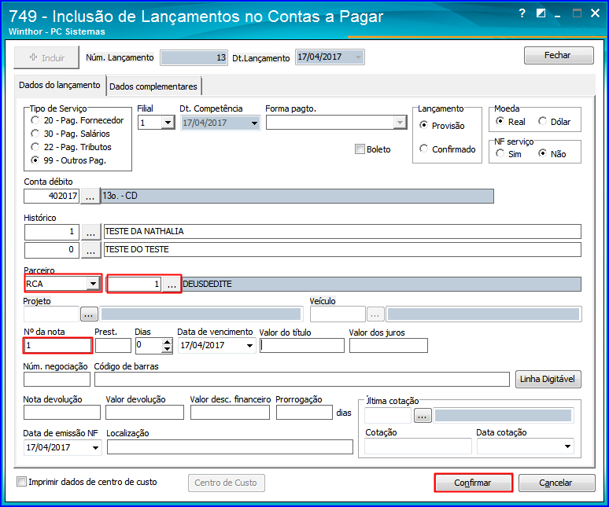Click Centro de Custo button
This screenshot has height=507, width=609.
226,483
